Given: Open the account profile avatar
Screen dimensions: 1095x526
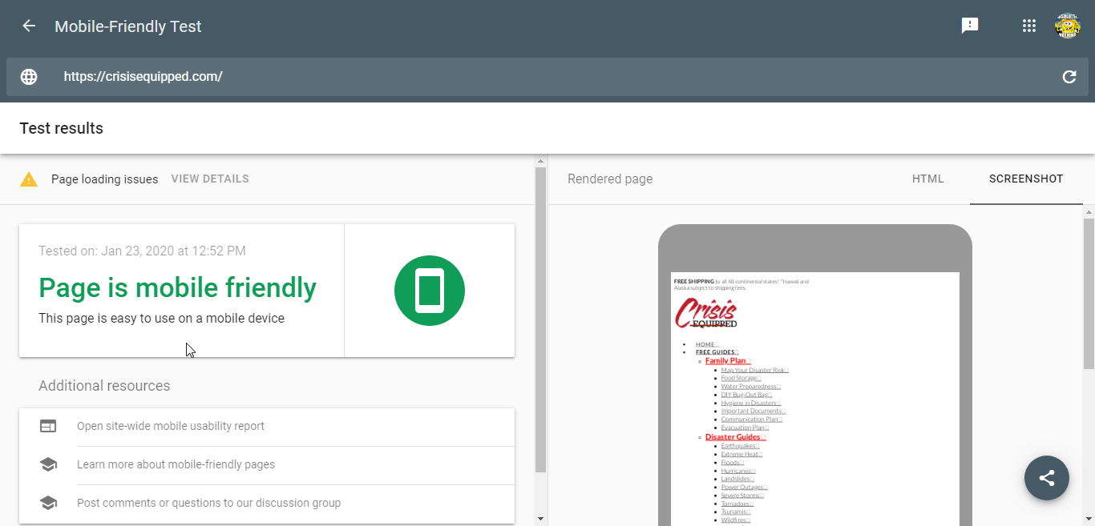Looking at the screenshot, I should click(1068, 26).
